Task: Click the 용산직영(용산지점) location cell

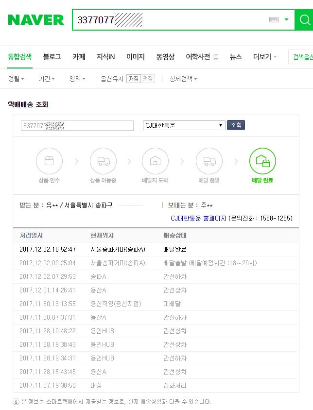Action: pyautogui.click(x=116, y=304)
